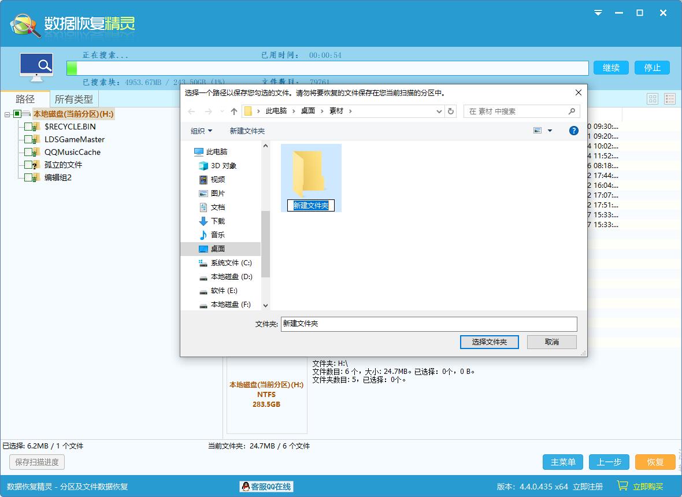The height and width of the screenshot is (497, 682).
Task: Check the 编辑组2 folder checkbox
Action: click(x=28, y=177)
